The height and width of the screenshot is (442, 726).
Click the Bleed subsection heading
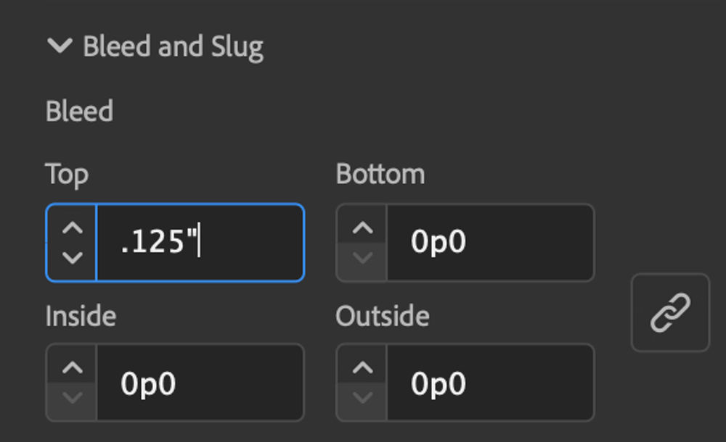[x=79, y=111]
